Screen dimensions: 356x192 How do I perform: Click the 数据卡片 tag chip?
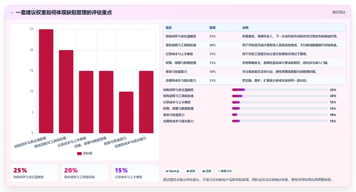tap(225, 171)
